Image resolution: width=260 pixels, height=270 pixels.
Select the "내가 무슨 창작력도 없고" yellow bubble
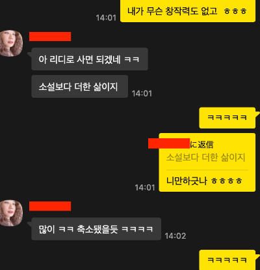click(188, 11)
